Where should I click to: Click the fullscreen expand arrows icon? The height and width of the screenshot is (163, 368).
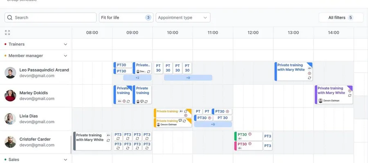click(7, 33)
